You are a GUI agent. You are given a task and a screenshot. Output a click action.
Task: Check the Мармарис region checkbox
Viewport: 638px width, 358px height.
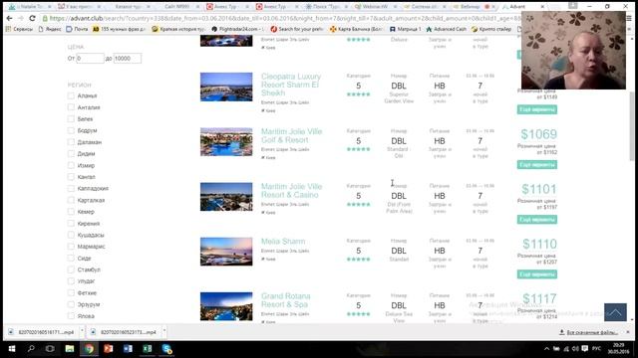click(71, 247)
